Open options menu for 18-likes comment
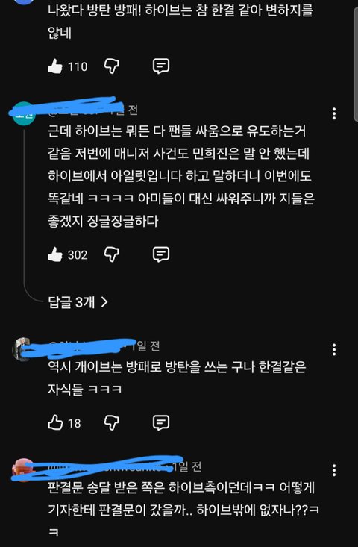Screen dimensions: 358x547 click(334, 349)
